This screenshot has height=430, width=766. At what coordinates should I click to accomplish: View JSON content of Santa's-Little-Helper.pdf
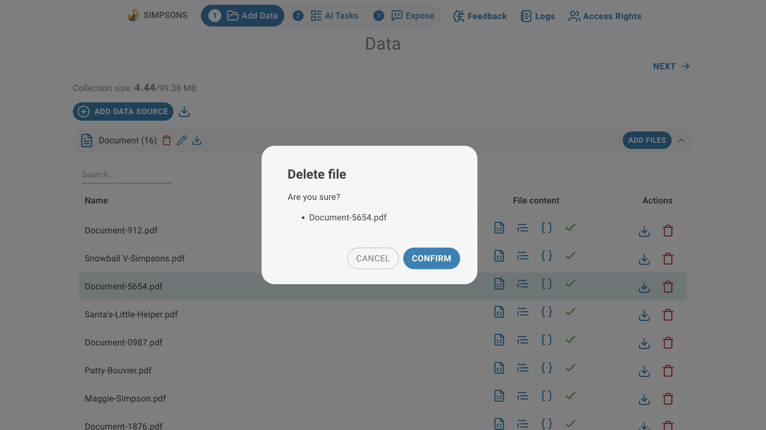tap(546, 312)
